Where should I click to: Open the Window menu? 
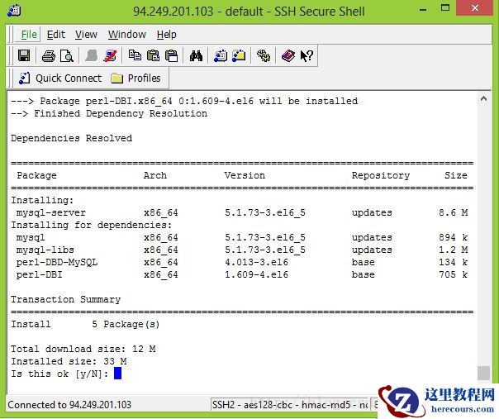tap(127, 35)
